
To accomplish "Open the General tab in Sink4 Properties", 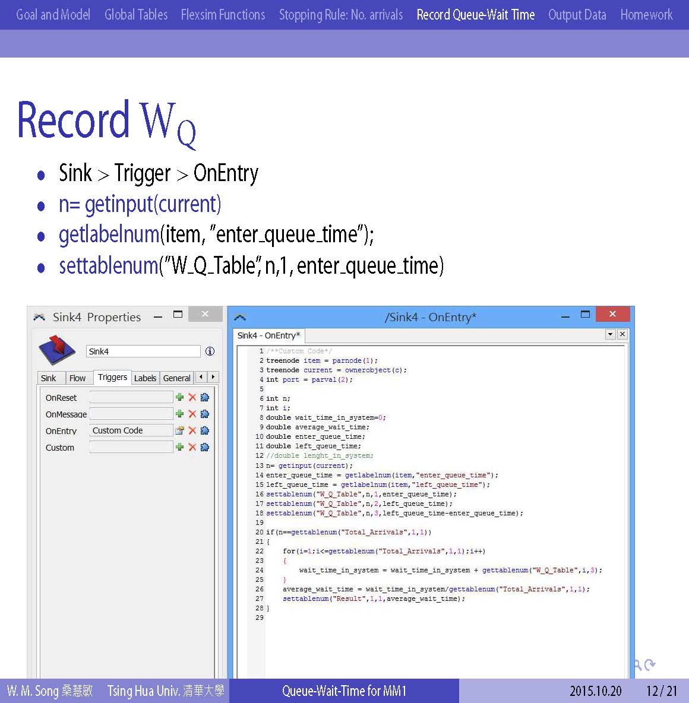I will [176, 378].
